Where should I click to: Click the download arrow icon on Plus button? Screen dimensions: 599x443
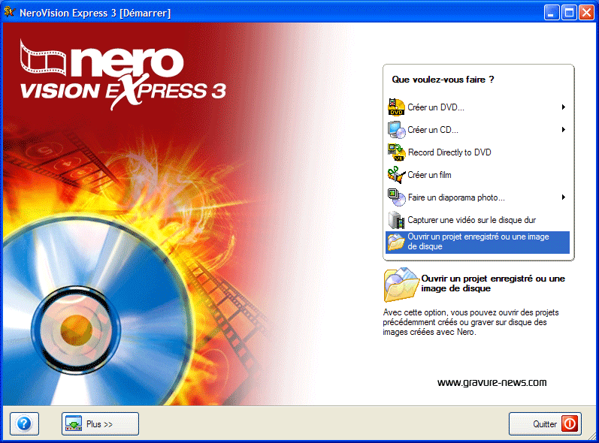point(74,424)
